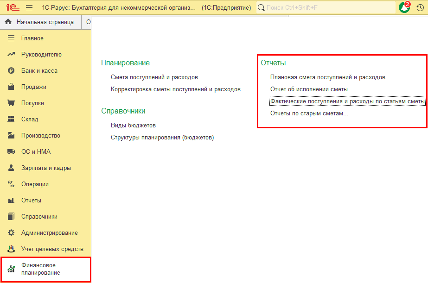This screenshot has height=283, width=428.
Task: Open Зарплата и кадры section
Action: pyautogui.click(x=46, y=168)
